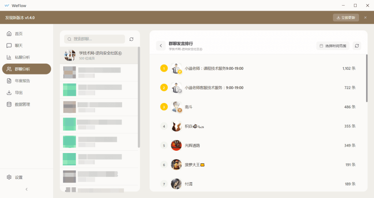Click the 486 条 message count
Screen dimensions: 374x198
(350, 107)
